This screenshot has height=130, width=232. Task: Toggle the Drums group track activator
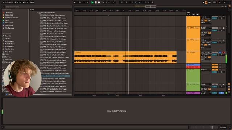point(215,70)
